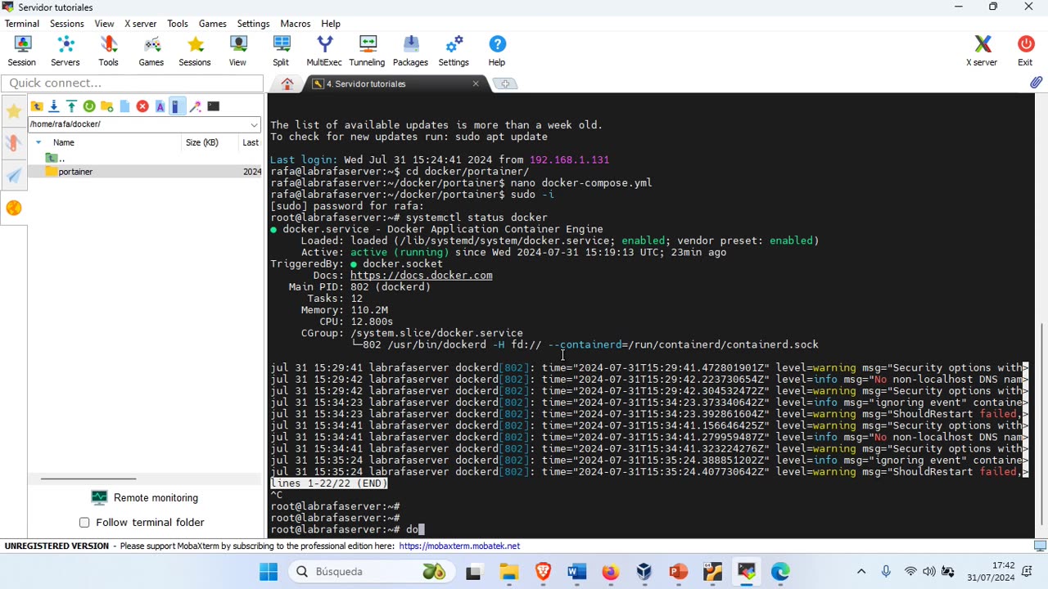Open terminal from SFTP toolbar icon
Screen dimensions: 1048x589
click(x=214, y=106)
